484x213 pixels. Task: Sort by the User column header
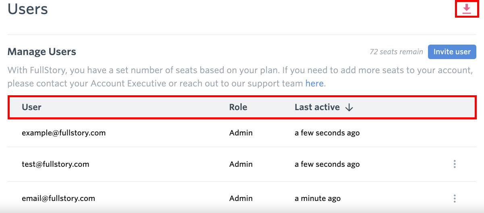coord(32,107)
